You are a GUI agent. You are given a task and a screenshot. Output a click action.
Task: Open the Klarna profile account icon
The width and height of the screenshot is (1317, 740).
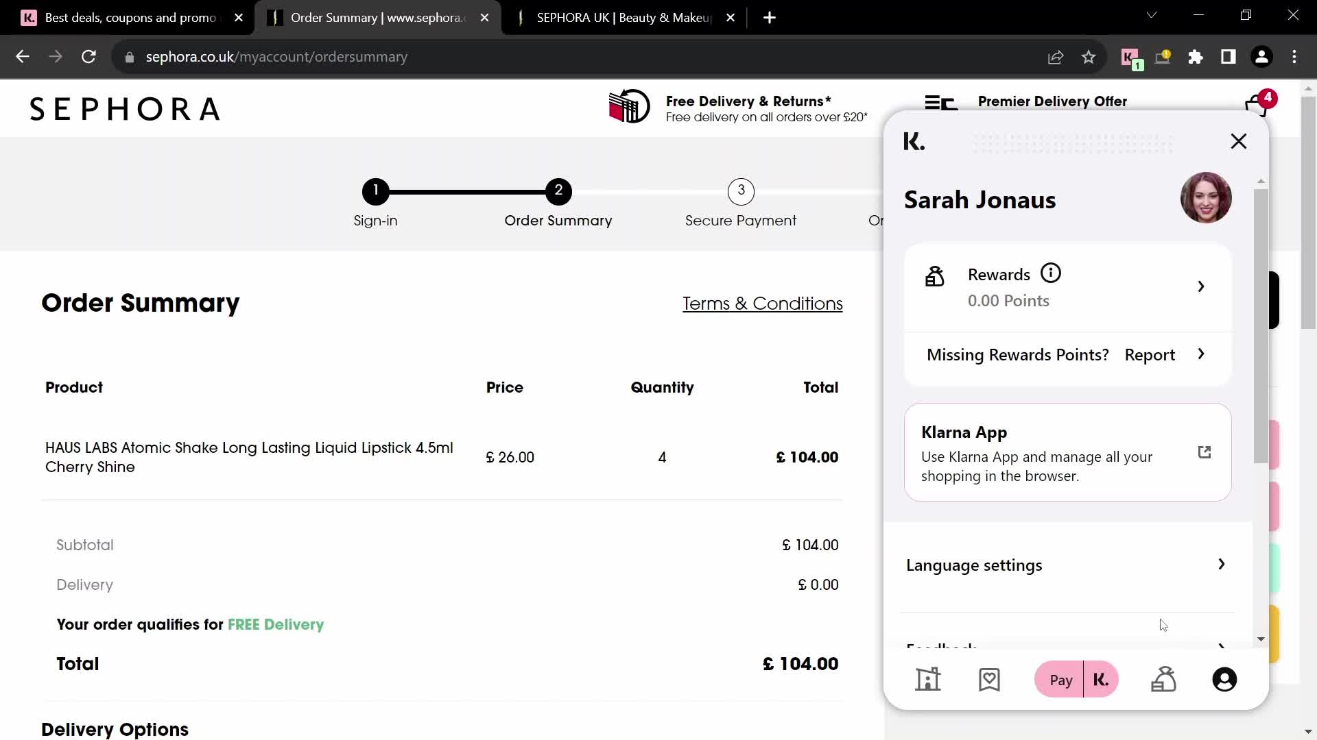coord(1226,680)
